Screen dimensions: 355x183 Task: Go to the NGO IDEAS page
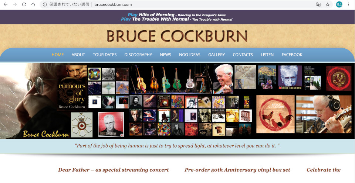[x=189, y=55]
